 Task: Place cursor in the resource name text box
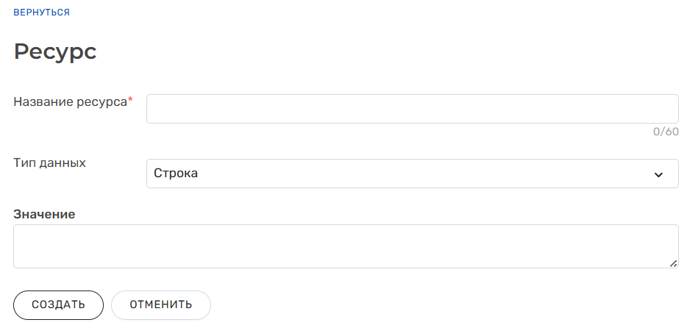412,109
